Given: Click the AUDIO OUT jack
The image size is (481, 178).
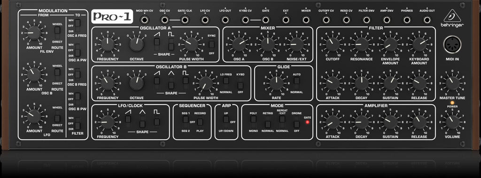Looking at the screenshot, I should tap(427, 20).
